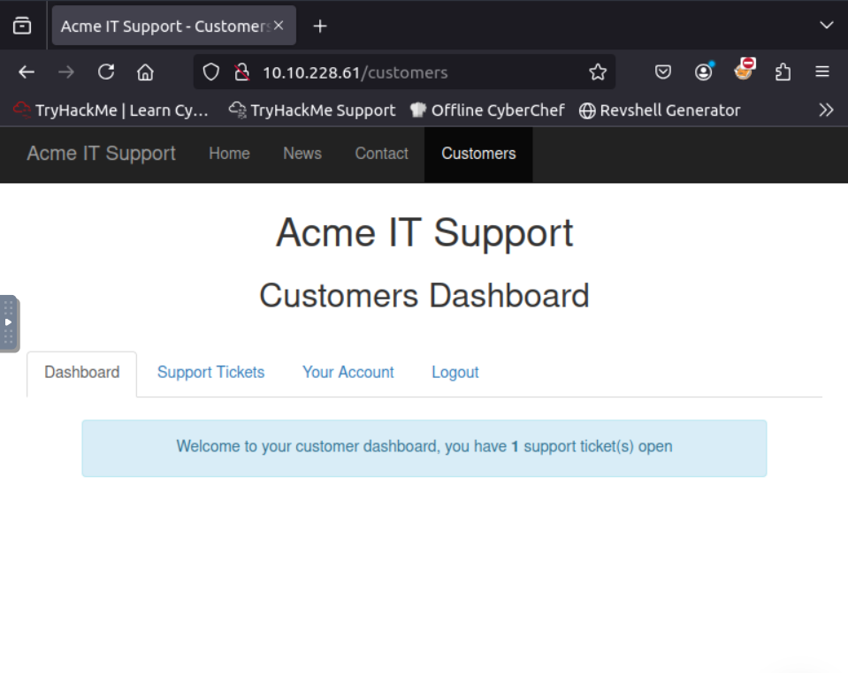Bookmark this page with star icon
Viewport: 848px width, 673px height.
tap(598, 72)
